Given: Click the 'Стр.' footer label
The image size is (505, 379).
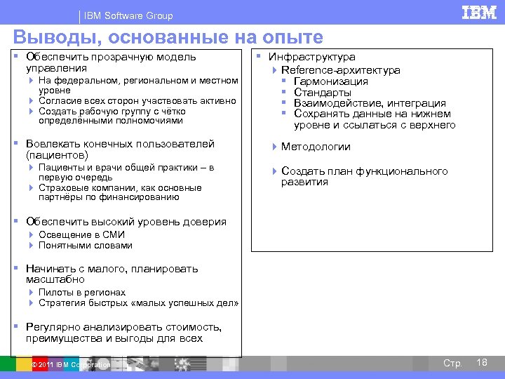Looking at the screenshot, I should (x=452, y=363).
